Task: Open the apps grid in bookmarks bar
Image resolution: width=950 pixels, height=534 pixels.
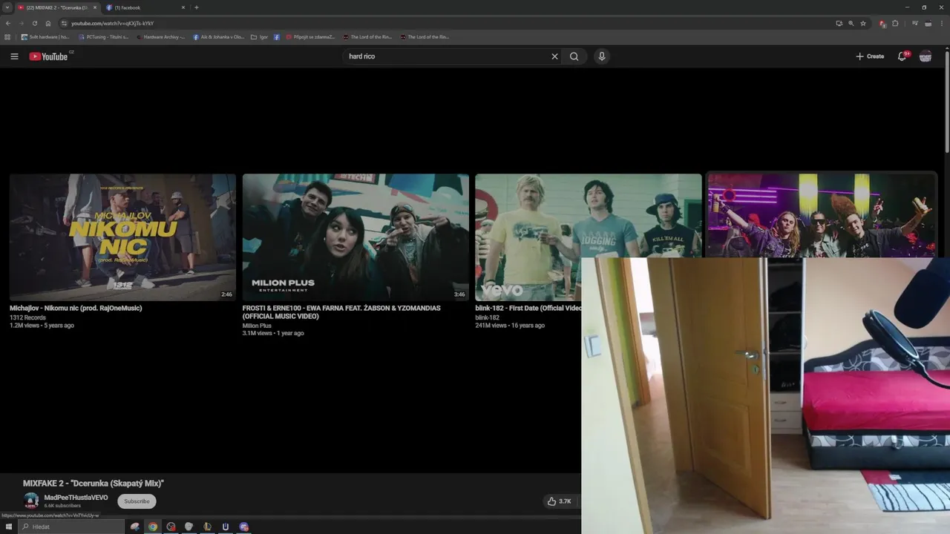Action: point(7,37)
